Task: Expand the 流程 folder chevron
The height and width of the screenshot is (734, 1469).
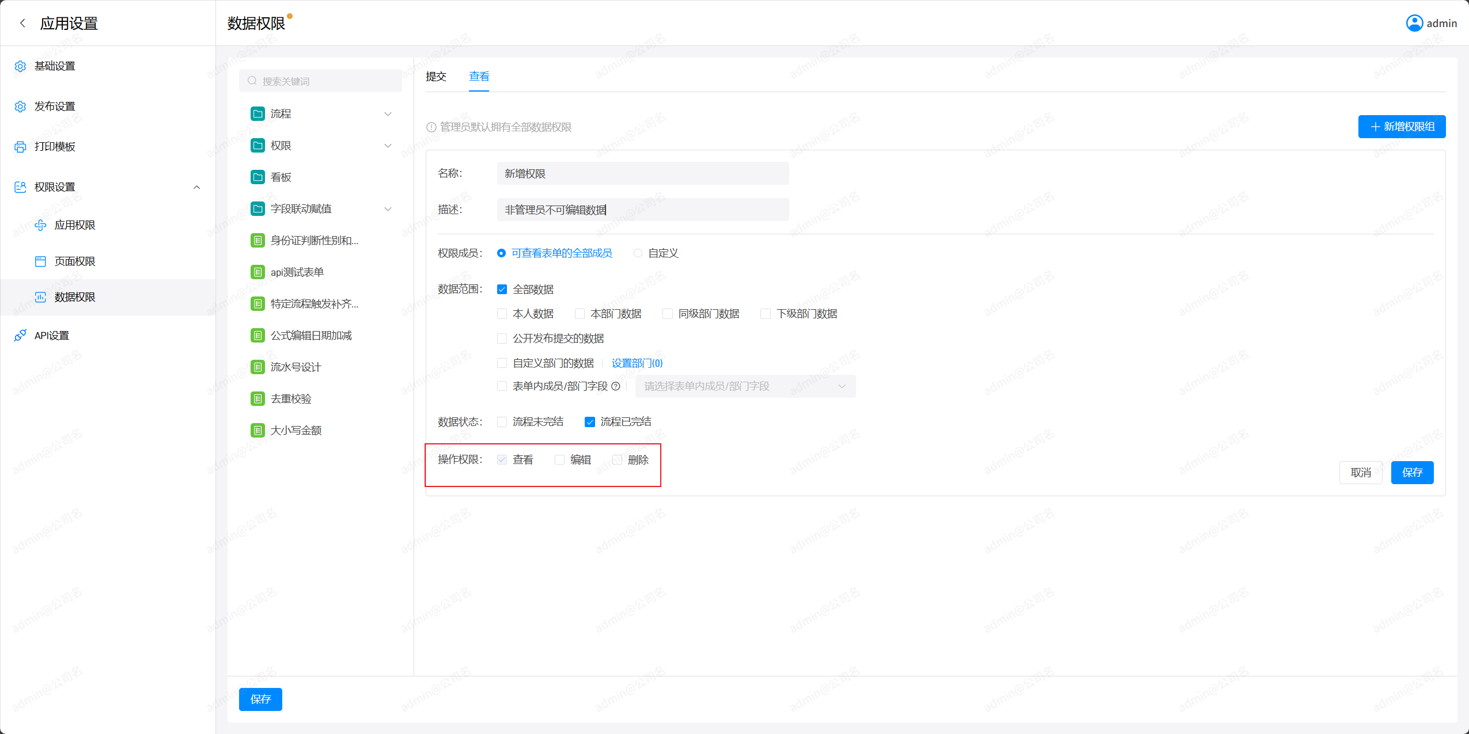Action: 388,114
